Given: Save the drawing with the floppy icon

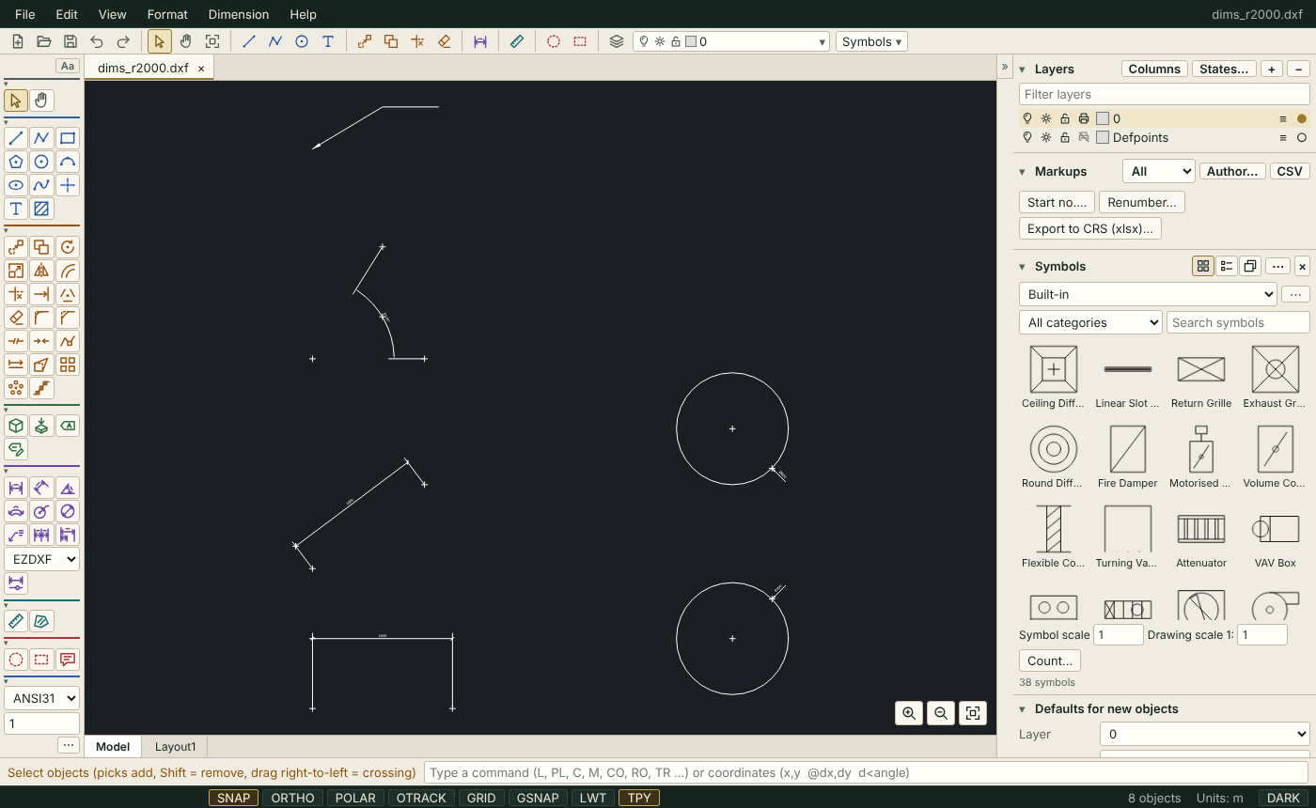Looking at the screenshot, I should point(70,41).
